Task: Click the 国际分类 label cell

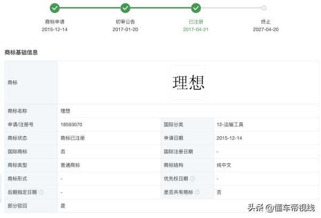Action: (x=187, y=124)
